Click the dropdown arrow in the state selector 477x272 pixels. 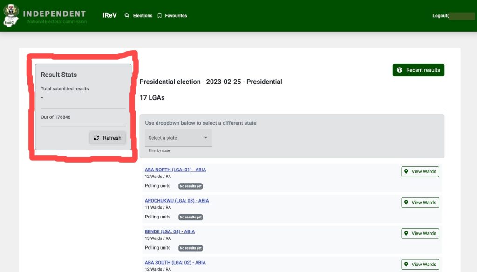(206, 138)
